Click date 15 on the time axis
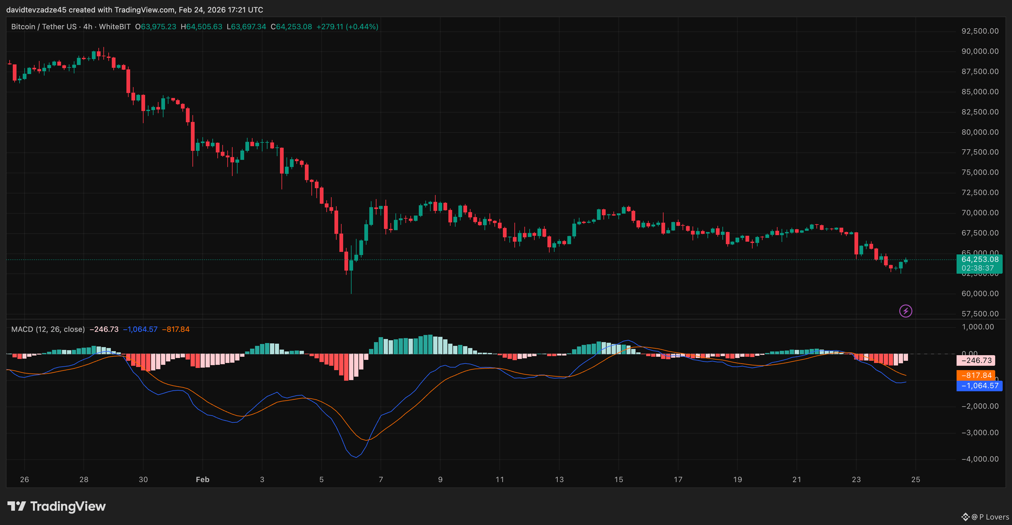 coord(619,480)
